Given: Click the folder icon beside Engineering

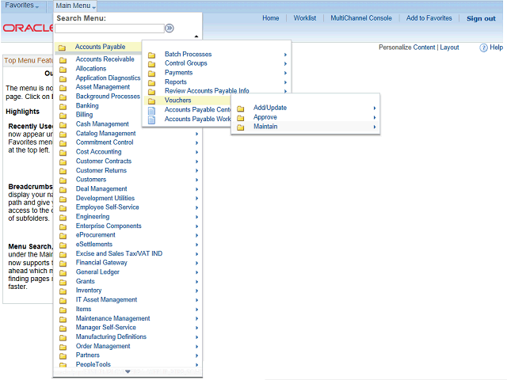Looking at the screenshot, I should (x=63, y=218).
